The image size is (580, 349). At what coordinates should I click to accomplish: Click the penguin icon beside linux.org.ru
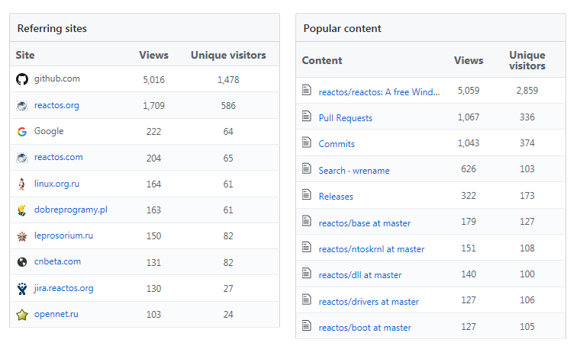[x=22, y=184]
